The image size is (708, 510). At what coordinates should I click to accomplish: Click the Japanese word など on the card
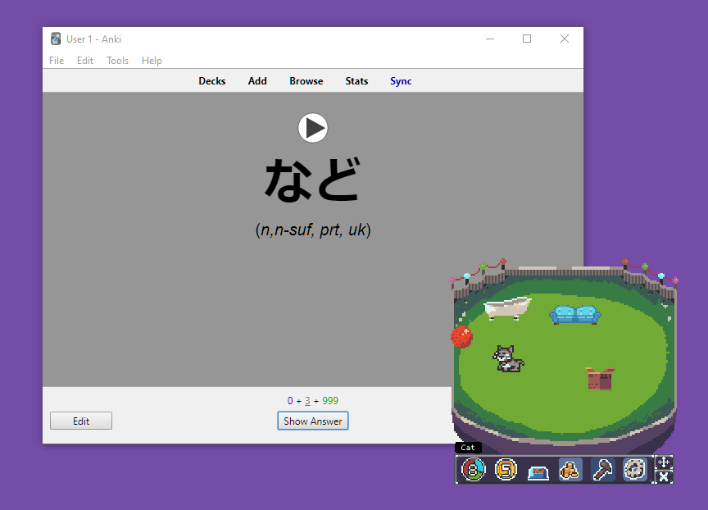point(313,180)
